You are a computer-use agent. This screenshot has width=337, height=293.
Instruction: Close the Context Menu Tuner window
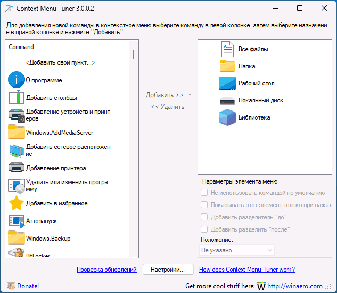click(x=324, y=8)
